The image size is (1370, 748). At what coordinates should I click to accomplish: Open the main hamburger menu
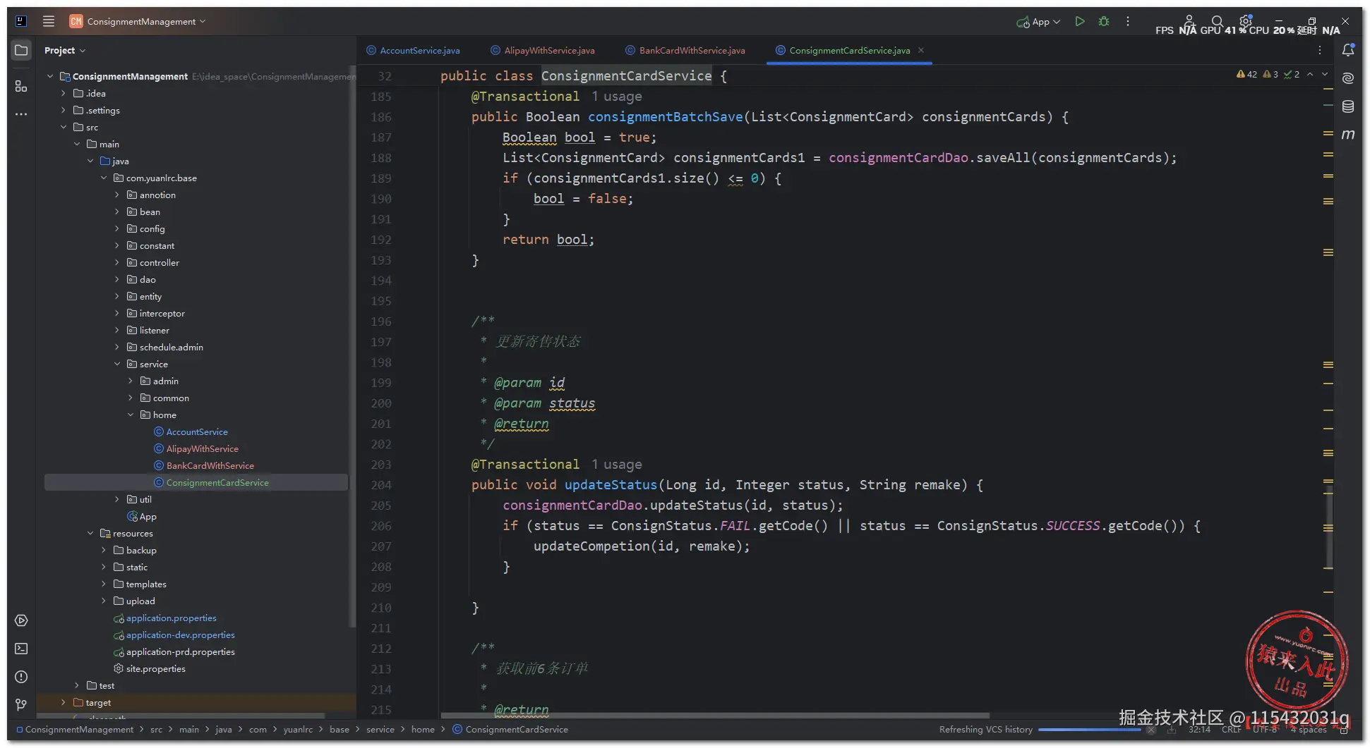pyautogui.click(x=48, y=21)
